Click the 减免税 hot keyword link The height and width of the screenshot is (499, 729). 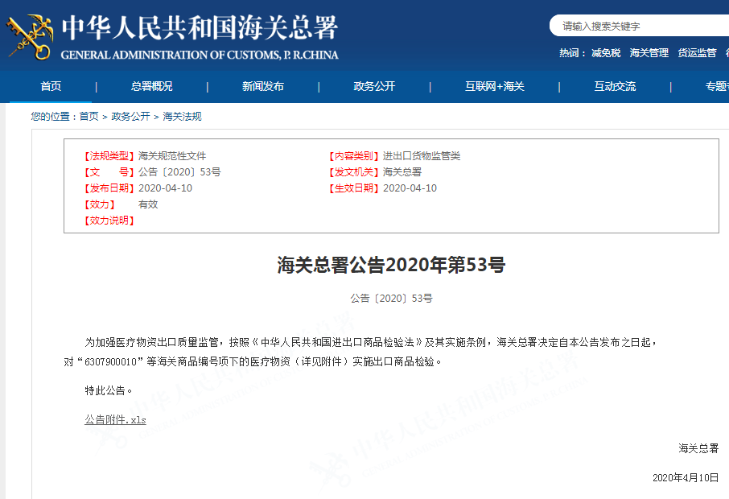(x=606, y=53)
